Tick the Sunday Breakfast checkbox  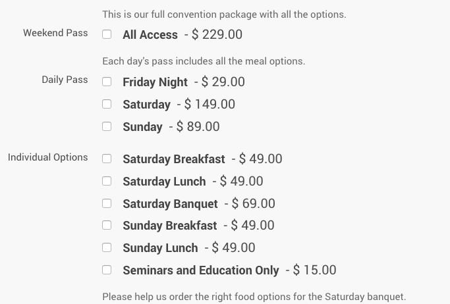(x=107, y=225)
